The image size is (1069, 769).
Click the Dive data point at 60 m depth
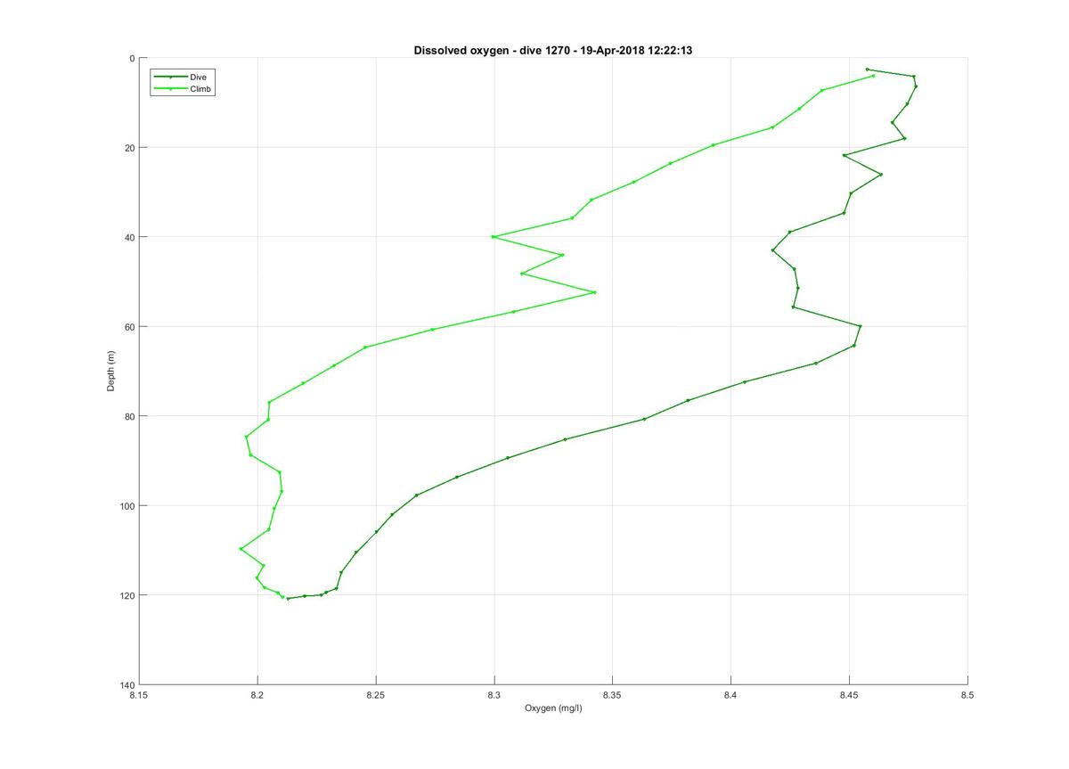click(x=860, y=326)
